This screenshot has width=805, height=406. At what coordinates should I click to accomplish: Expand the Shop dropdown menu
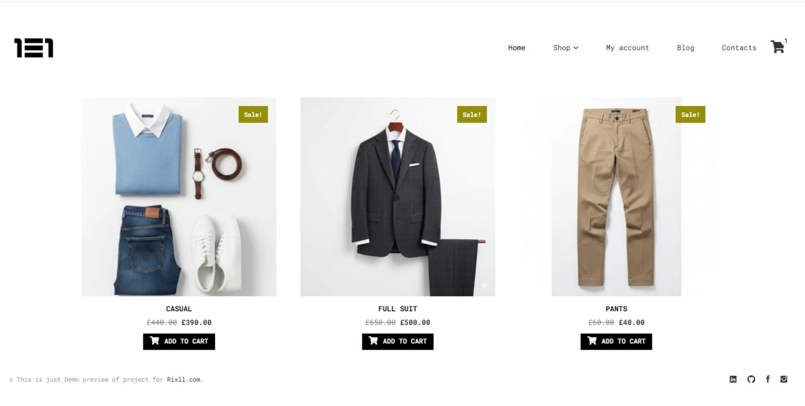click(x=566, y=48)
